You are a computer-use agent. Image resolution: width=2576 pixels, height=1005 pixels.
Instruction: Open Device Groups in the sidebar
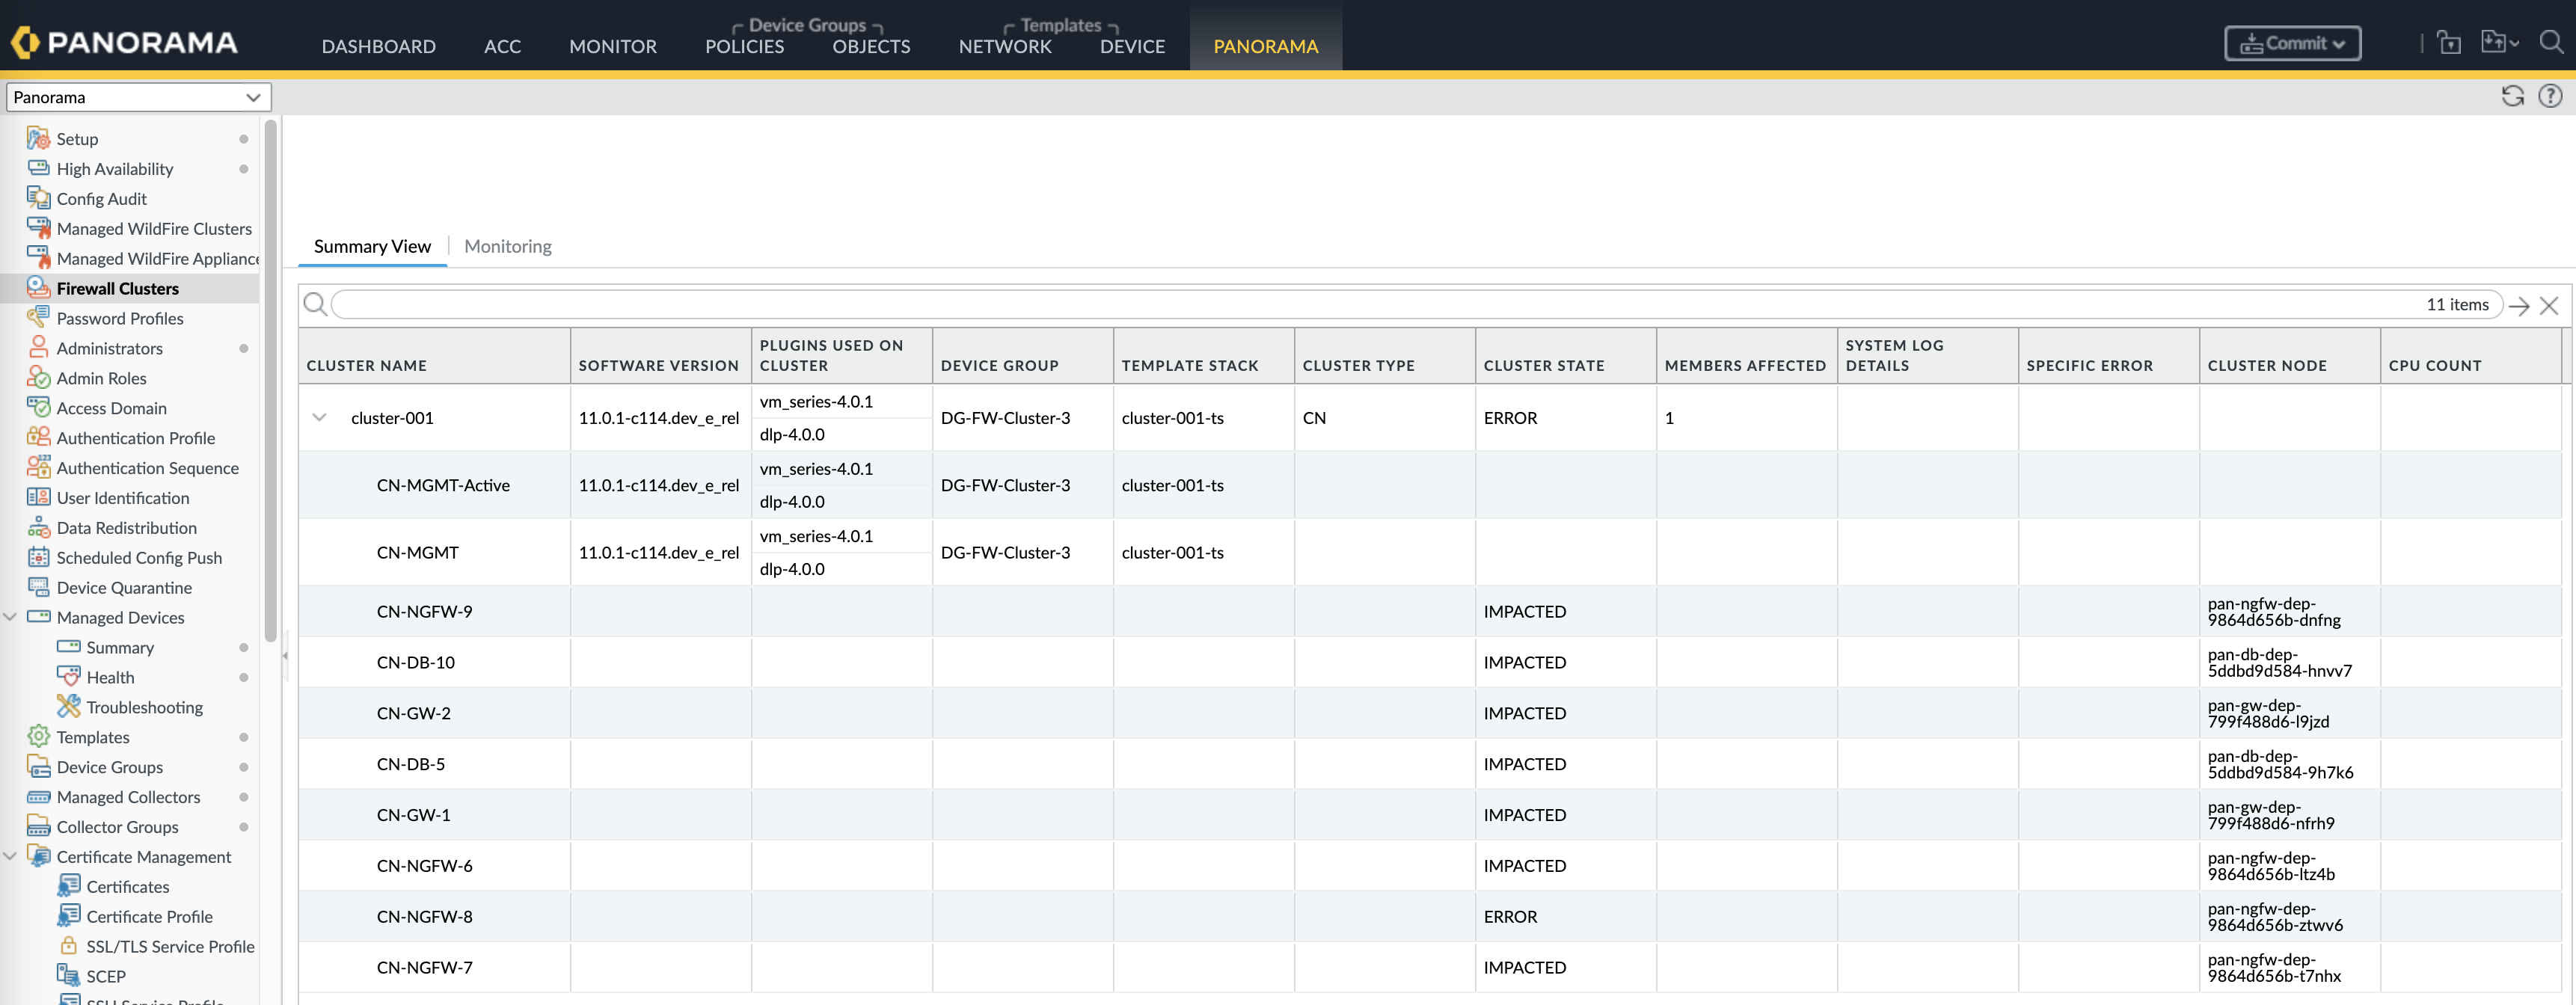coord(109,767)
